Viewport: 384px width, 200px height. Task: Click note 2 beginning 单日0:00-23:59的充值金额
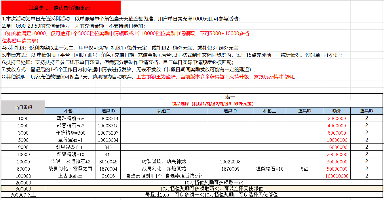73,26
